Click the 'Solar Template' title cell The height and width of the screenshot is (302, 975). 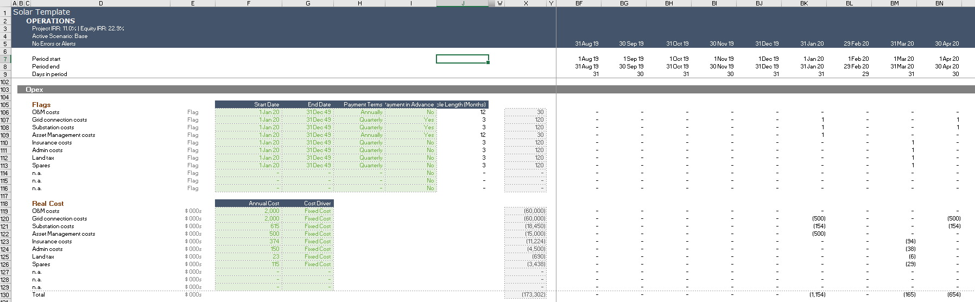[x=42, y=12]
